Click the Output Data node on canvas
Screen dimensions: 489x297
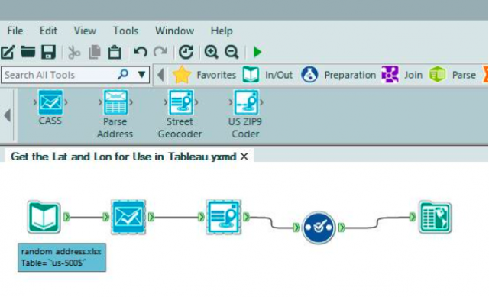click(436, 218)
